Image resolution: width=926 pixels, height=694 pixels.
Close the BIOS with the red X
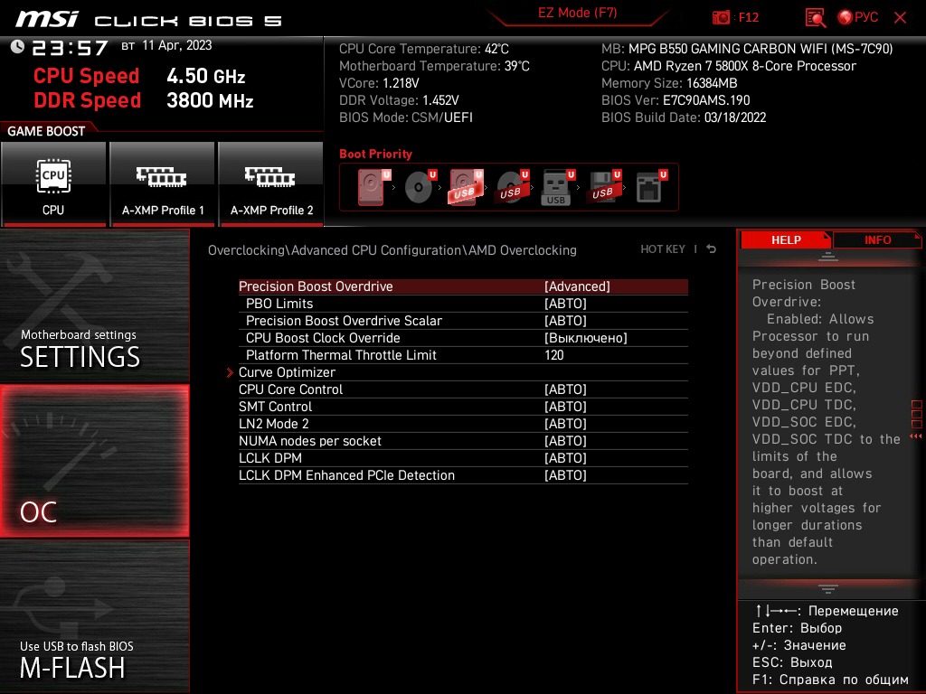(900, 17)
